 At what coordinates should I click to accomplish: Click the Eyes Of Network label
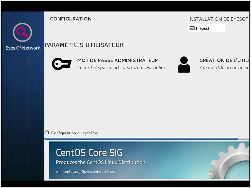(x=23, y=48)
